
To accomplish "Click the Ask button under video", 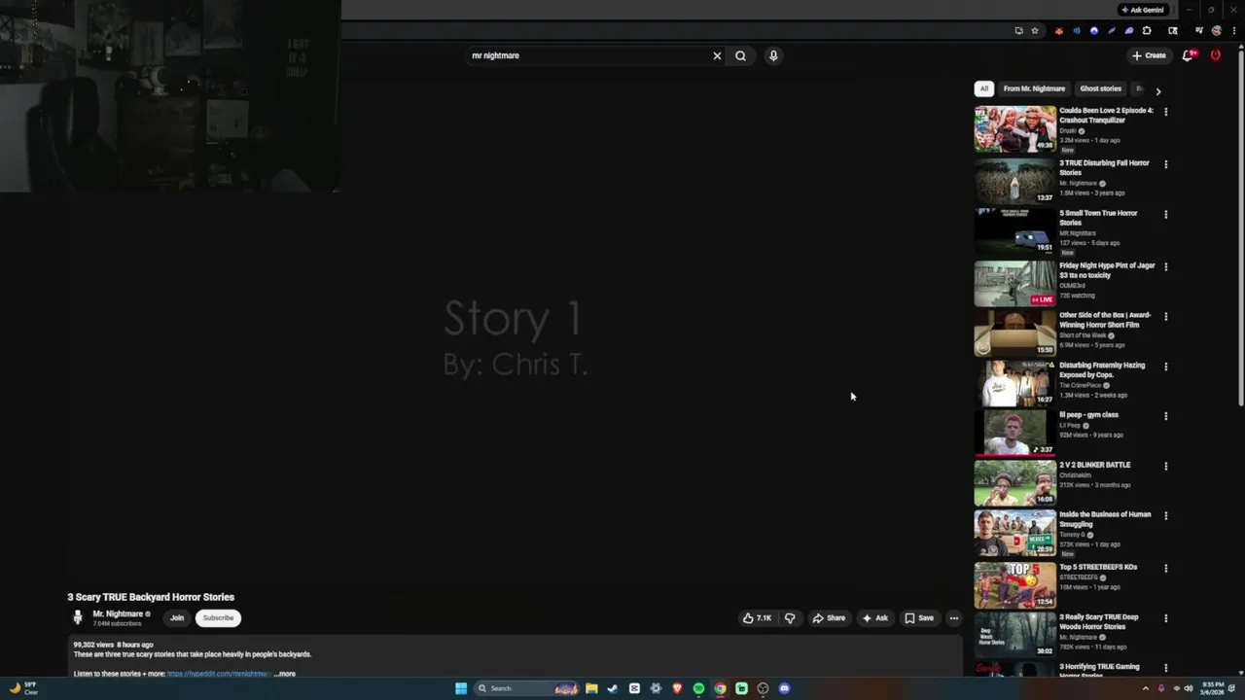I will point(874,617).
